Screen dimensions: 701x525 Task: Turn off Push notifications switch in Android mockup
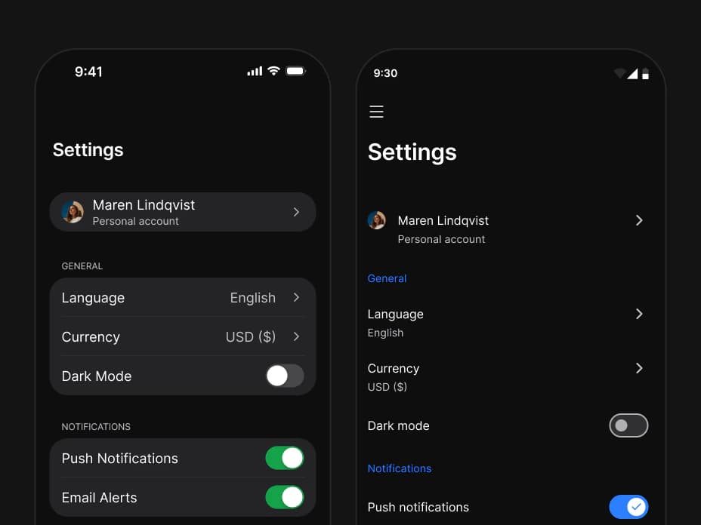(628, 507)
